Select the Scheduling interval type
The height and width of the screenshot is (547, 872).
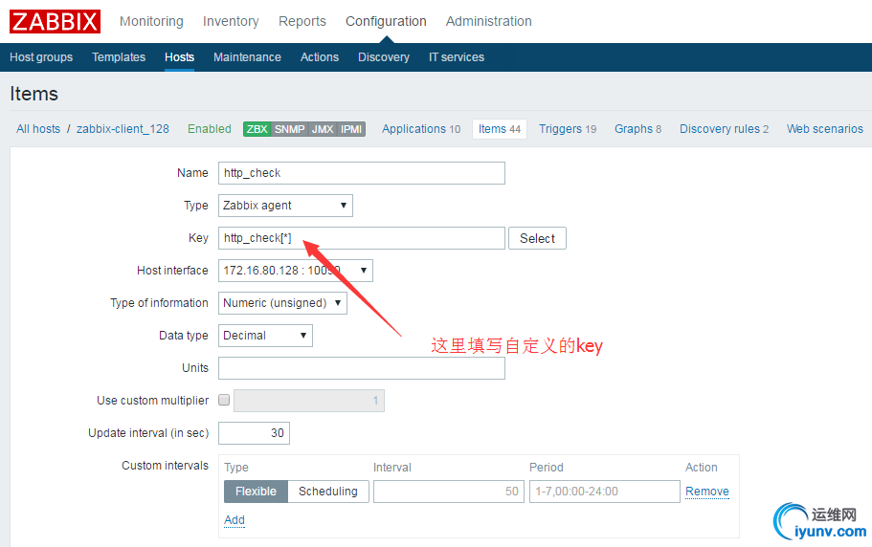point(328,492)
